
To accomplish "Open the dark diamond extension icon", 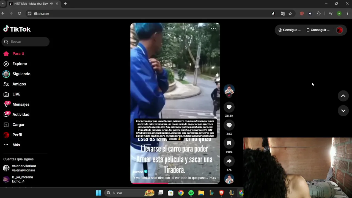I will pos(310,13).
